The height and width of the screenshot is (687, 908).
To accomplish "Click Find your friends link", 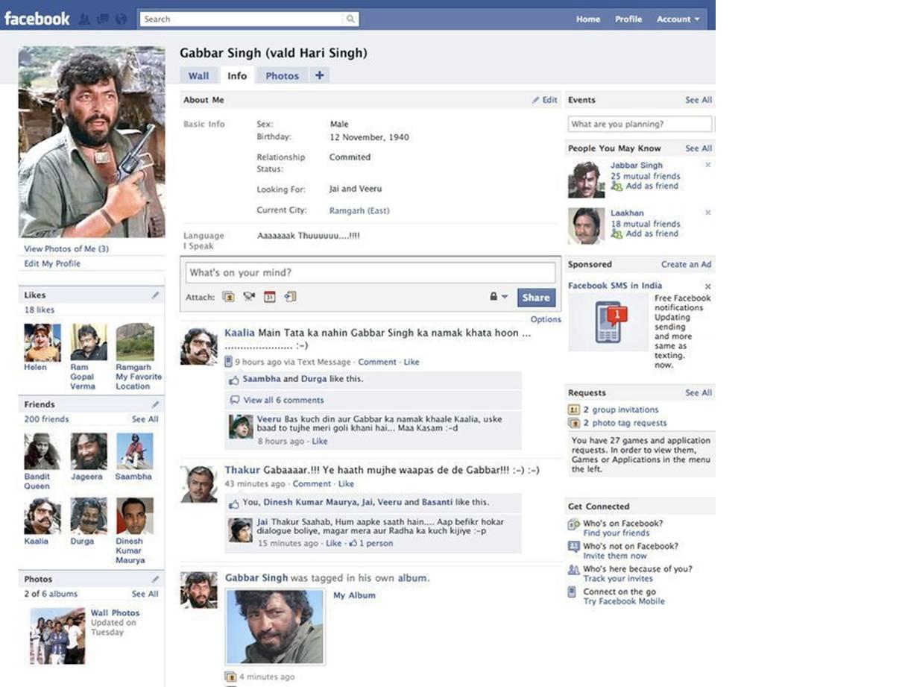I will tap(617, 533).
